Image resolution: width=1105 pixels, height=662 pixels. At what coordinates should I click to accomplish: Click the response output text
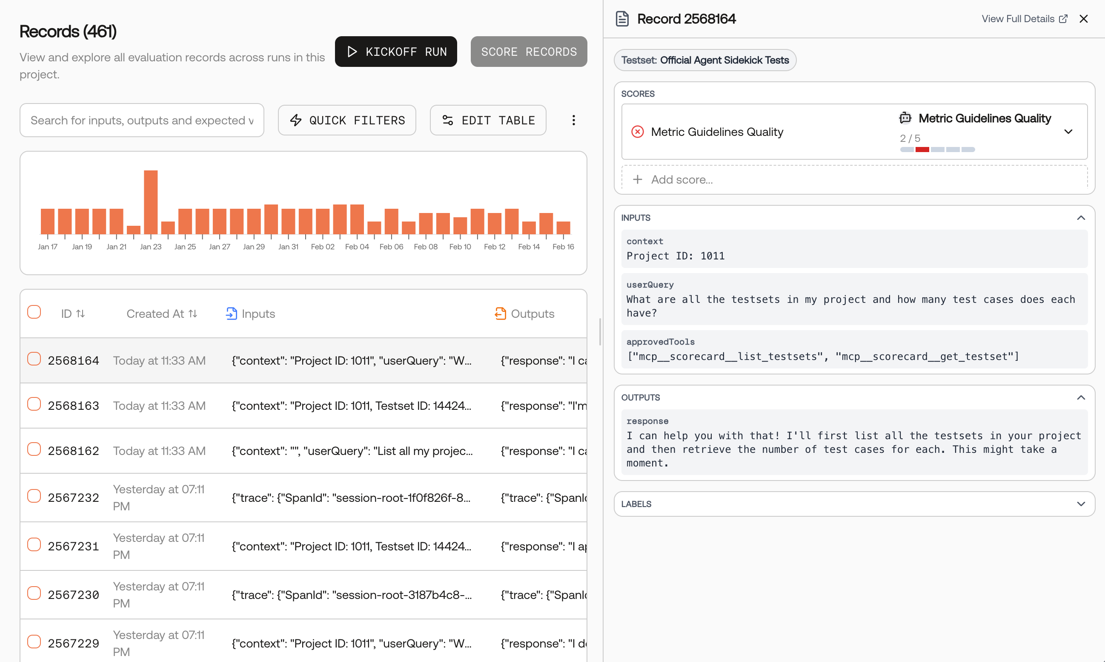click(853, 449)
